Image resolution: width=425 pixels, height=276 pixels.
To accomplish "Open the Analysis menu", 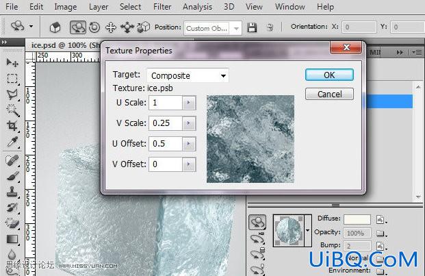I will pyautogui.click(x=197, y=7).
